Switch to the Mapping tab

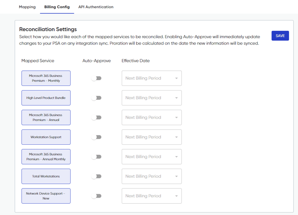[27, 7]
